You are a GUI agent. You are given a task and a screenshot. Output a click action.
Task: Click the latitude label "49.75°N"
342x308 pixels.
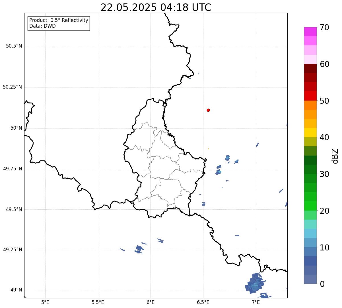click(13, 169)
